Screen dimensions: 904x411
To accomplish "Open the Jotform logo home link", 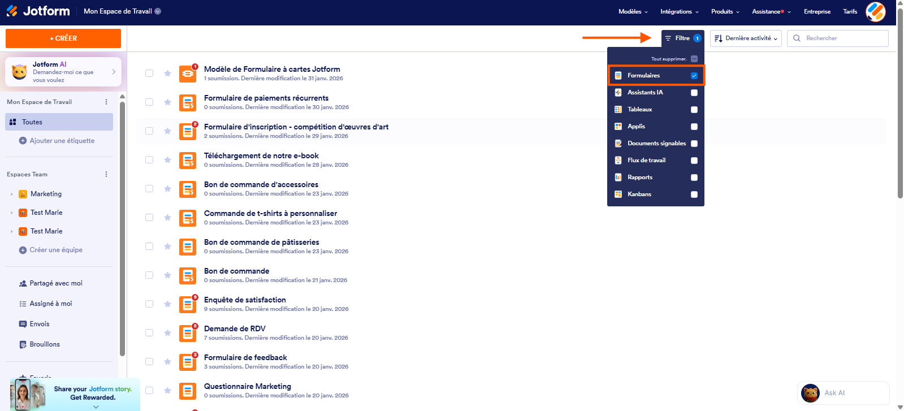I will coord(38,11).
